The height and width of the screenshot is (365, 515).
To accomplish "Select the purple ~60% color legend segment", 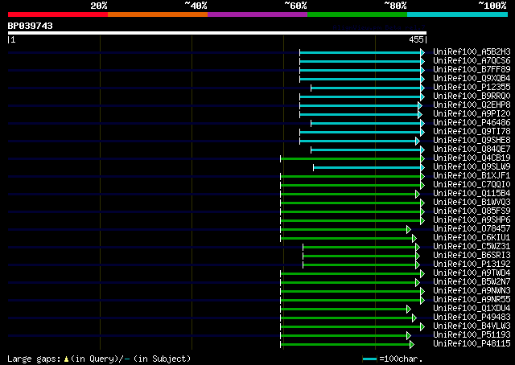I will 257,14.
